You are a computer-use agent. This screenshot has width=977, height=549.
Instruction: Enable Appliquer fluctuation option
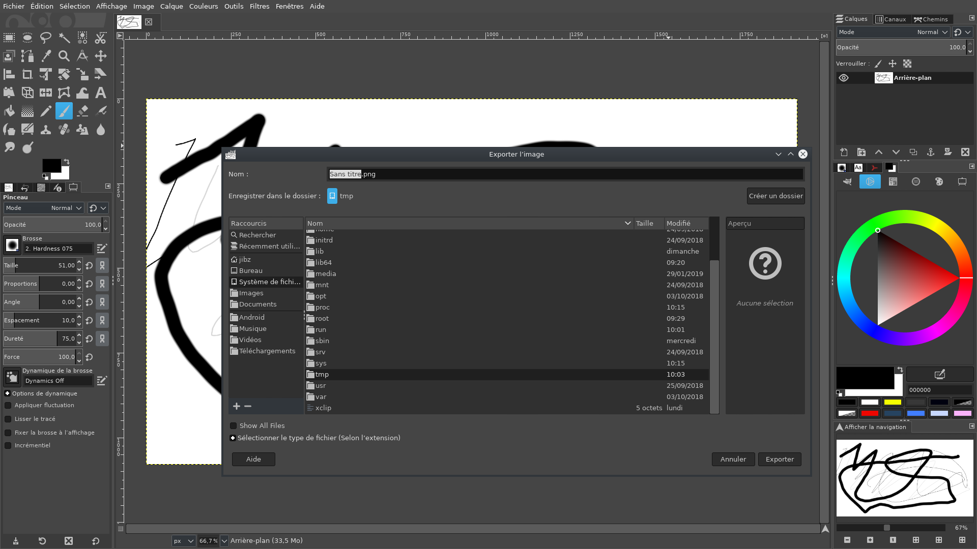pos(8,406)
